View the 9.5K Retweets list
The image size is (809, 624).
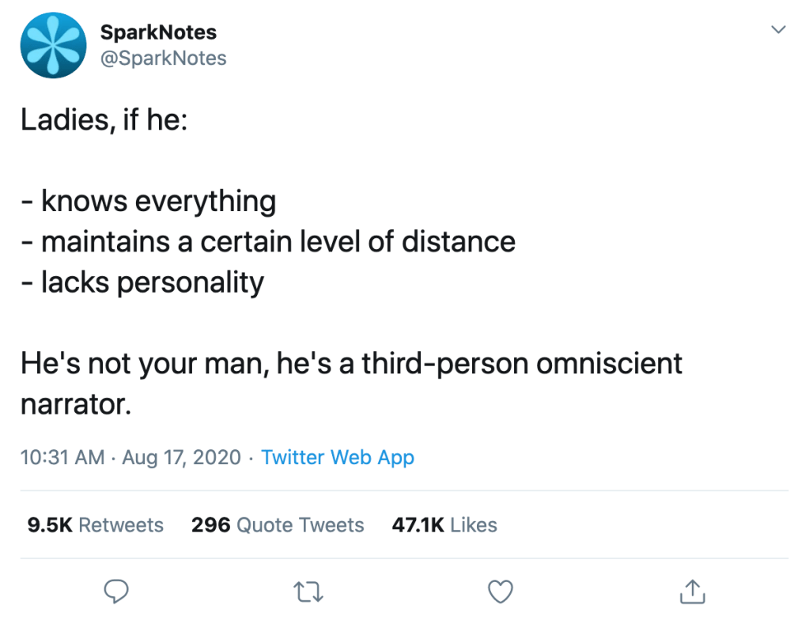(x=95, y=525)
